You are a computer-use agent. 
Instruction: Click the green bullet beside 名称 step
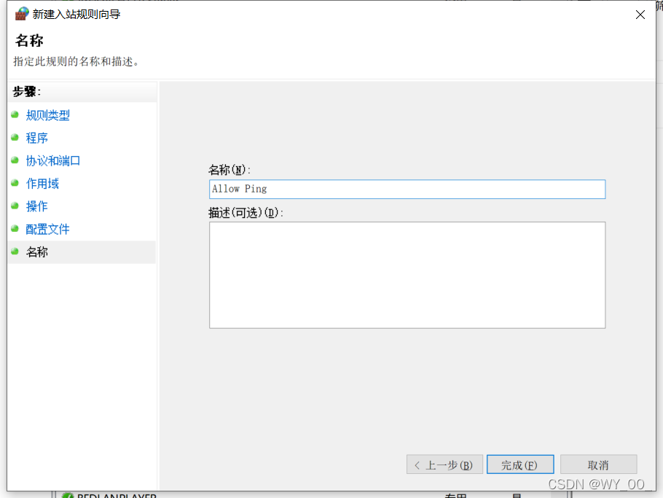[15, 252]
